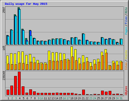The image size is (129, 101).
Task: Click day 30 on the x-axis
Action: 117,98
